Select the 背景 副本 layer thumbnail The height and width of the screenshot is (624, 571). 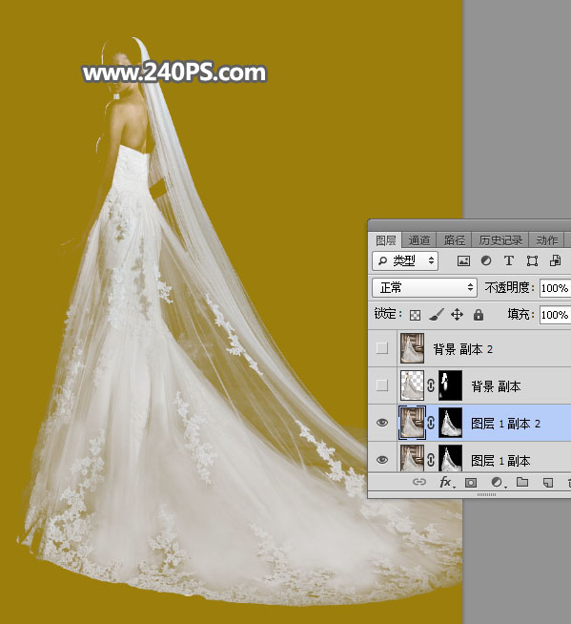(412, 385)
